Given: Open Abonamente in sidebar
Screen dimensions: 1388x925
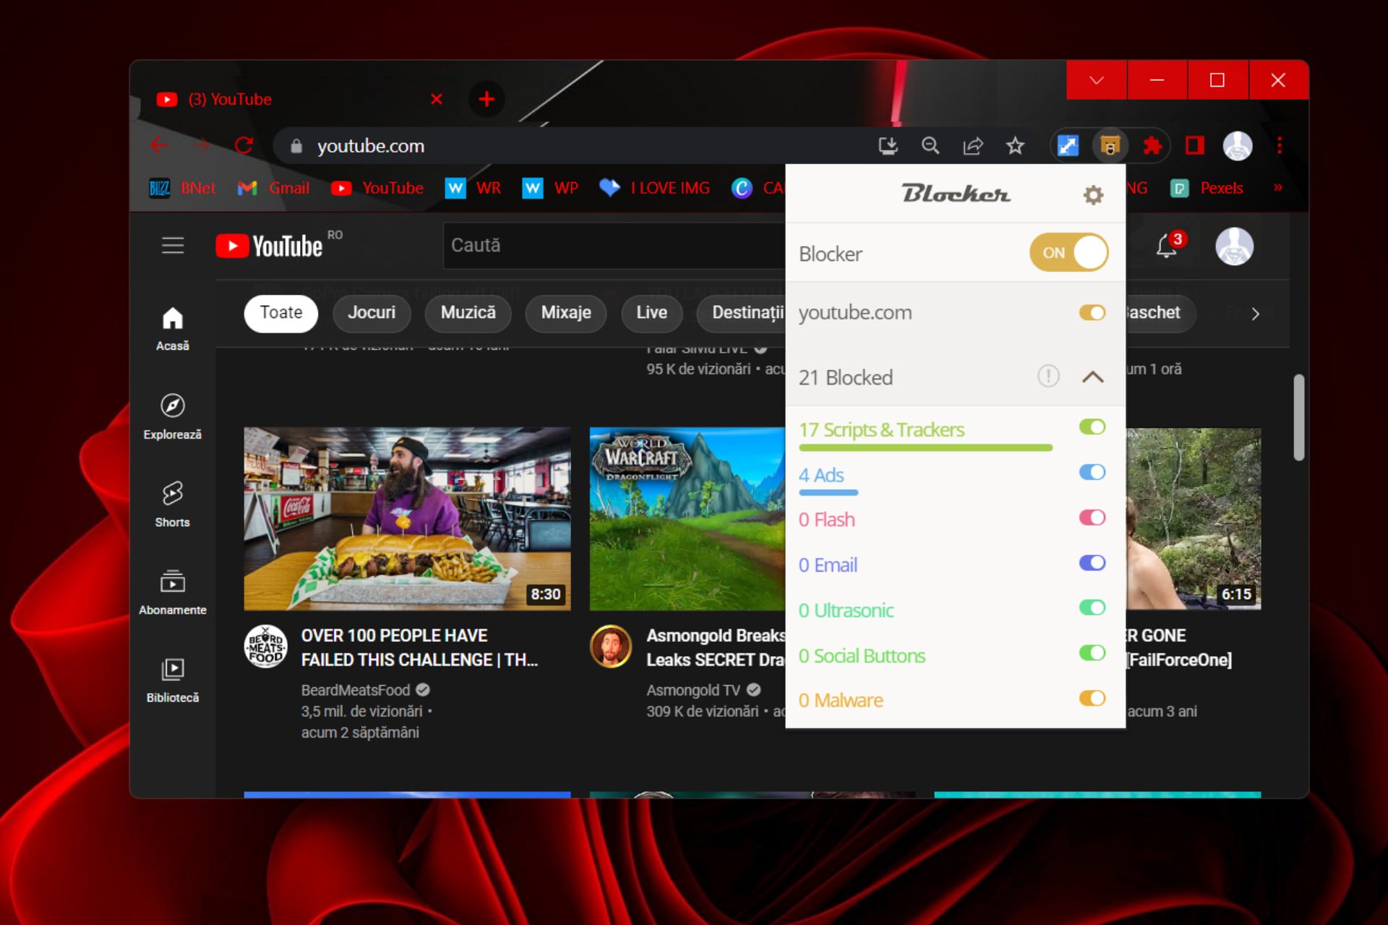Looking at the screenshot, I should pos(172,593).
